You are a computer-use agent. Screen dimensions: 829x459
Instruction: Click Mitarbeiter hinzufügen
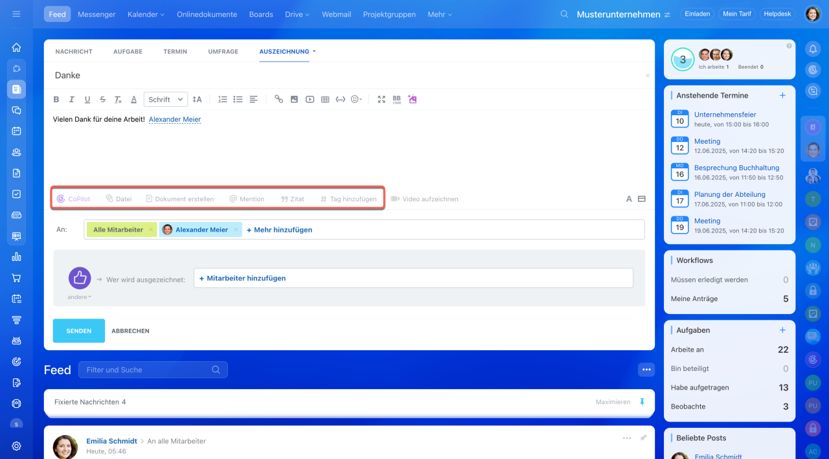242,278
